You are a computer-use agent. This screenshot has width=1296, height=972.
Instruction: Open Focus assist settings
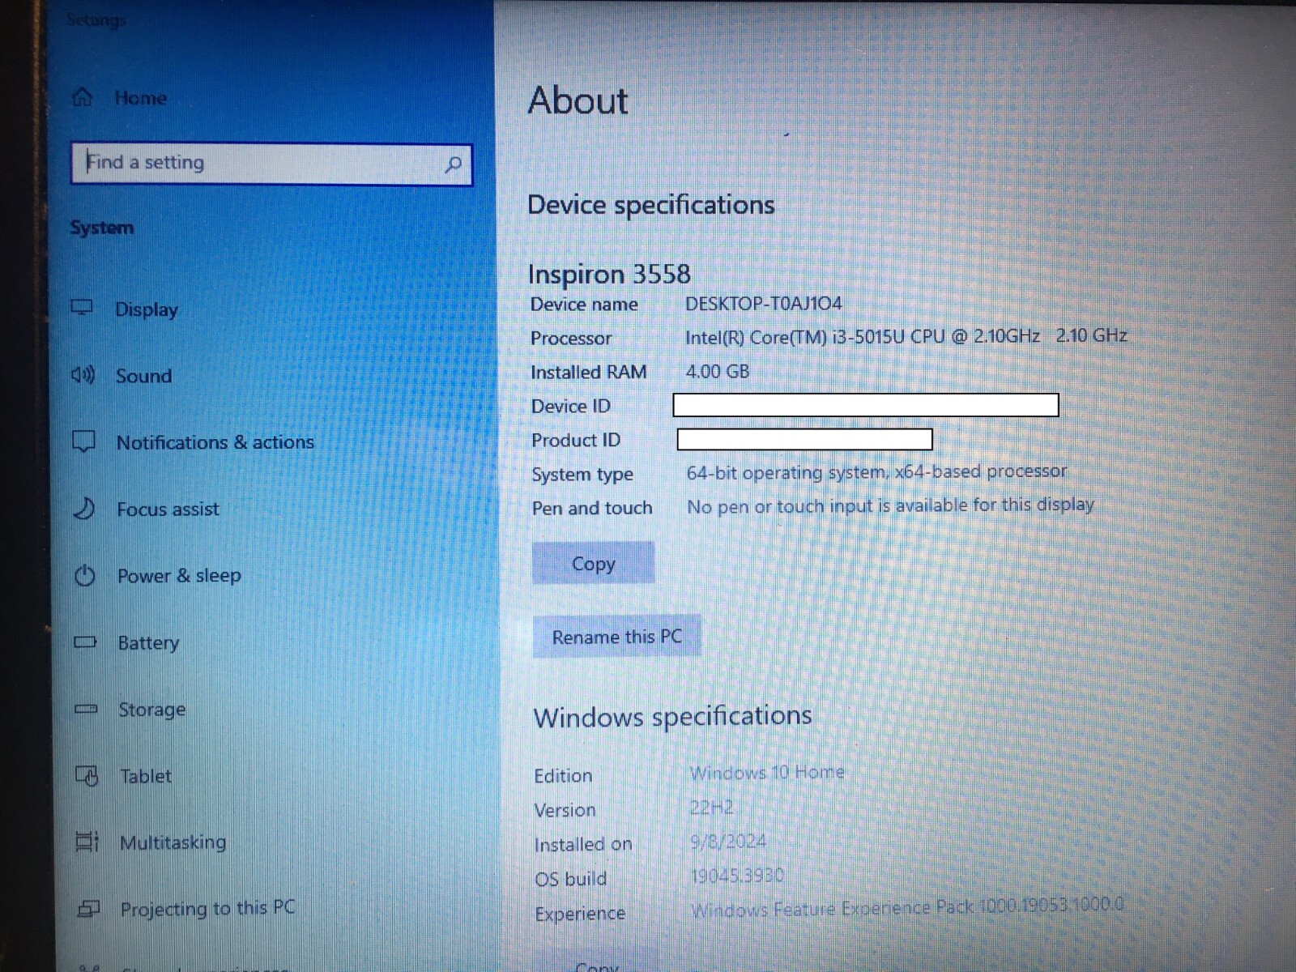click(x=168, y=509)
